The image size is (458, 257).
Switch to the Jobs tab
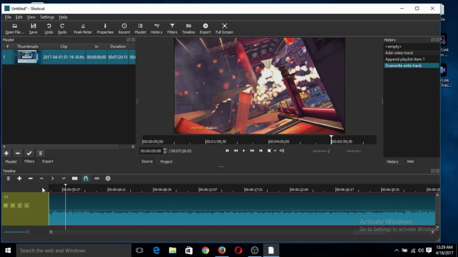(410, 161)
